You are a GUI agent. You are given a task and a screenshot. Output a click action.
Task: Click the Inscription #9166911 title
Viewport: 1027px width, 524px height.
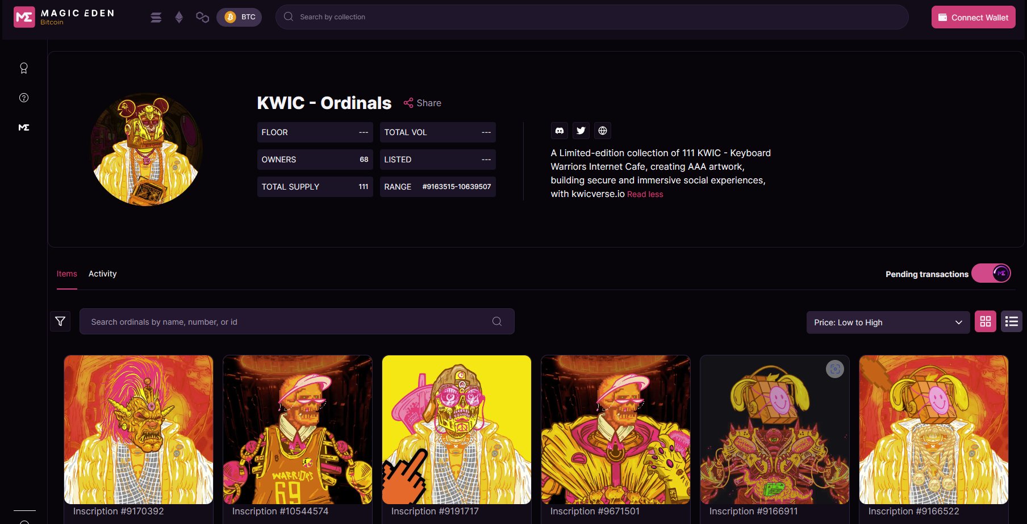pos(754,512)
